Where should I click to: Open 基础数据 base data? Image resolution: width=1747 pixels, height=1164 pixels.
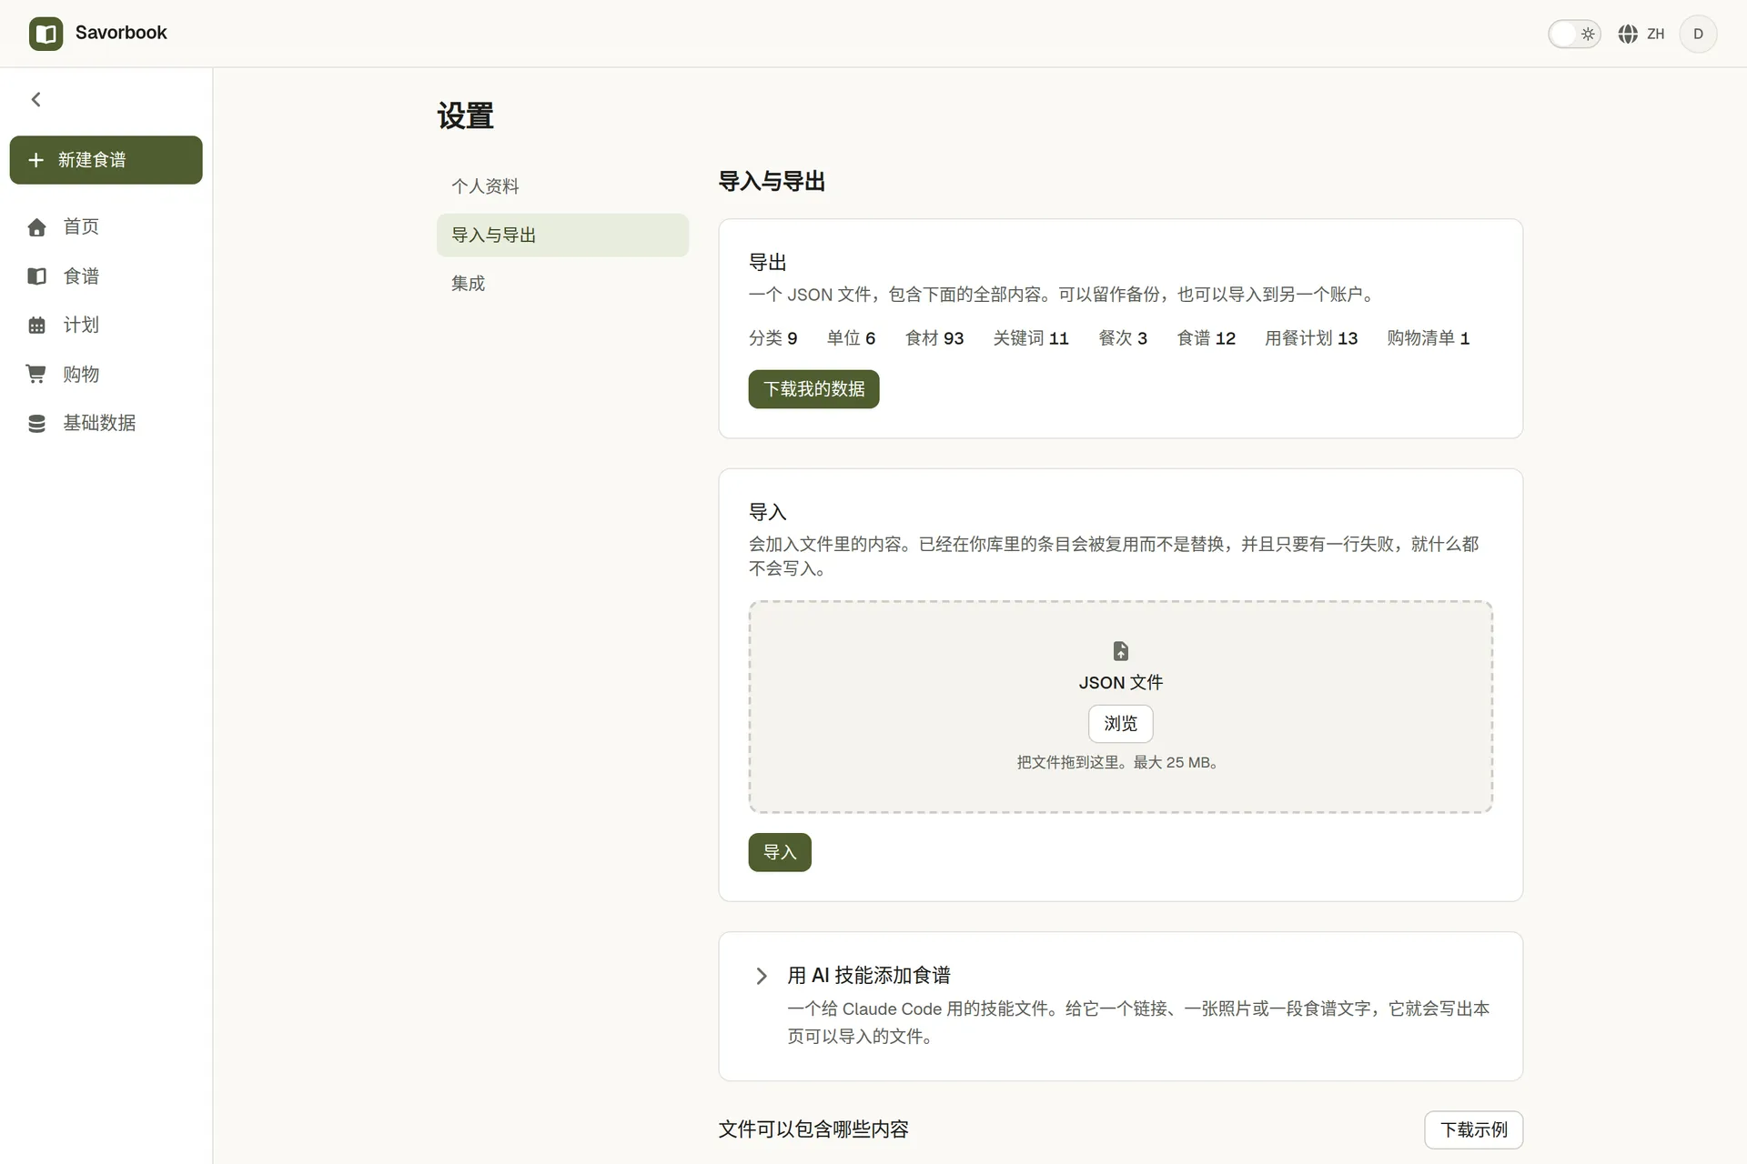tap(106, 423)
